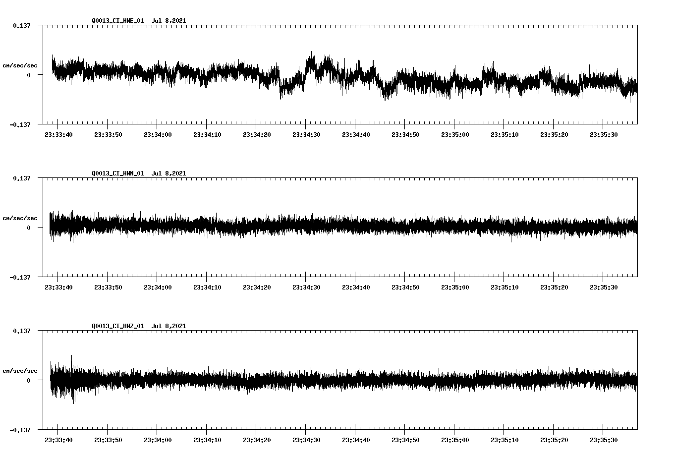Click the 23:33:40 timestamp under top plot

57,134
